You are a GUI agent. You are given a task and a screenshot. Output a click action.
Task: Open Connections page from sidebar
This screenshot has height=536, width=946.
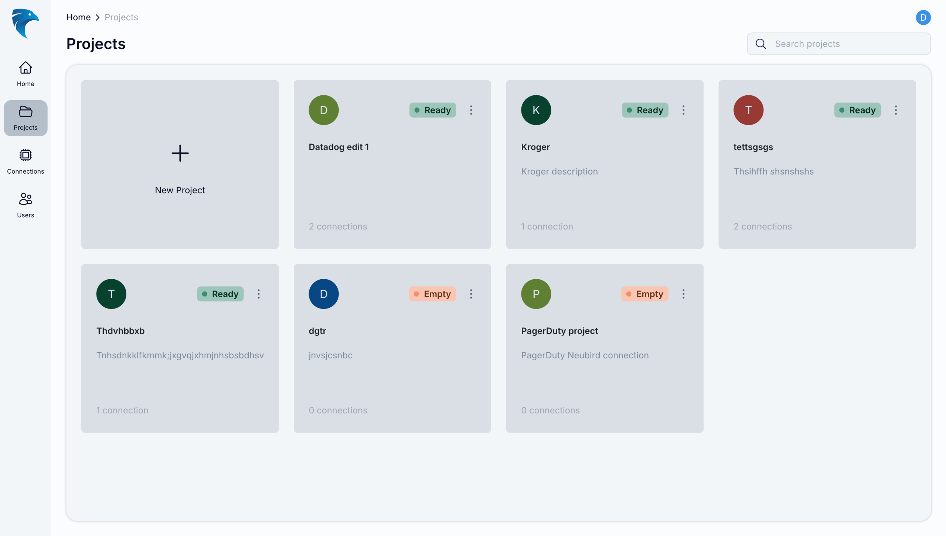click(25, 161)
